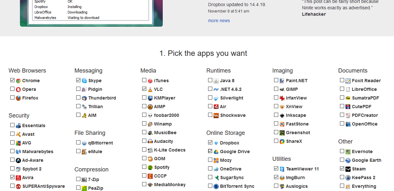
Task: Open the 'more news' link
Action: pyautogui.click(x=219, y=21)
